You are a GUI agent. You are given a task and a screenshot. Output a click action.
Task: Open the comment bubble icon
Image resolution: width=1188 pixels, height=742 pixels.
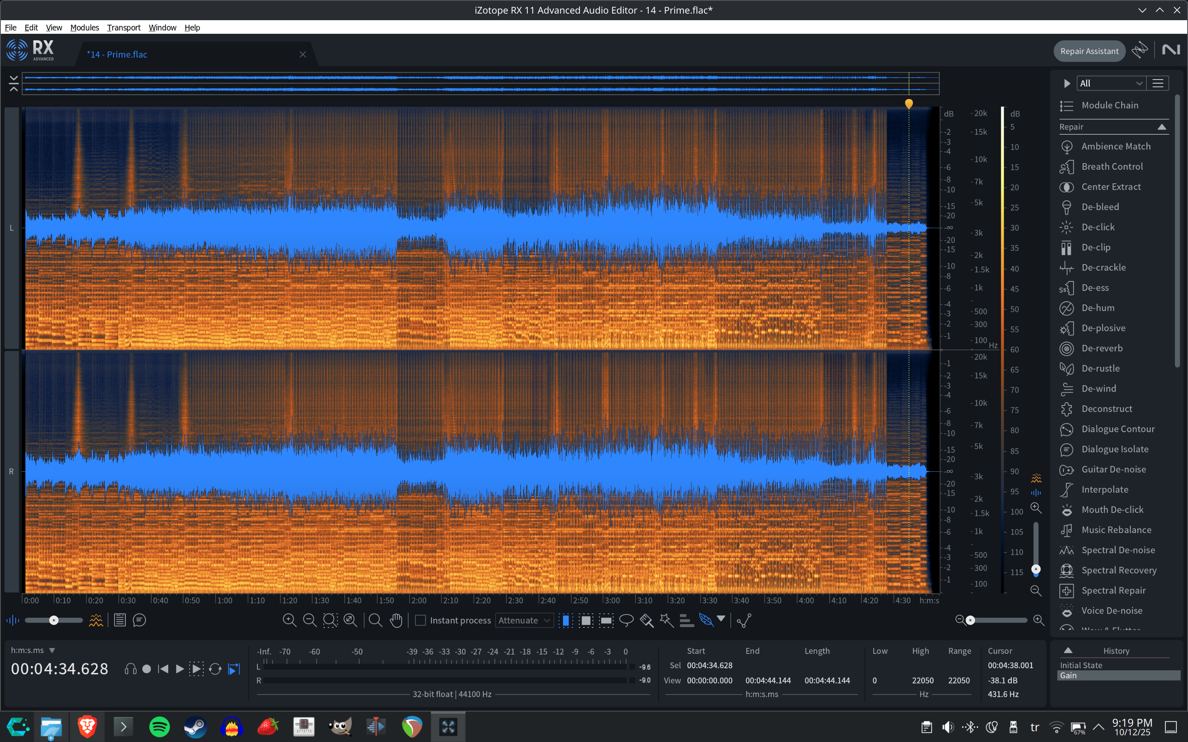[139, 620]
